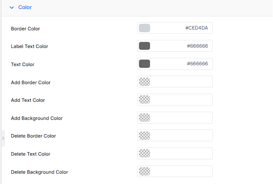Click the Color section header title
The image size is (273, 184).
coord(25,7)
